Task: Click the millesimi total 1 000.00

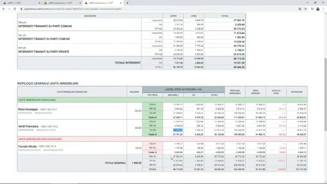Action: tap(136, 163)
